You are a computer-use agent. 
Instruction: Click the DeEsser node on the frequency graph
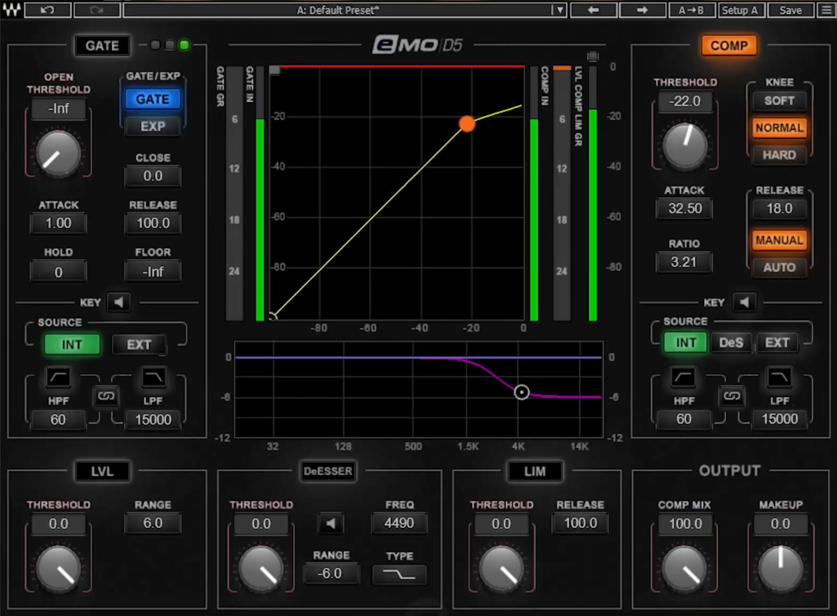click(521, 392)
